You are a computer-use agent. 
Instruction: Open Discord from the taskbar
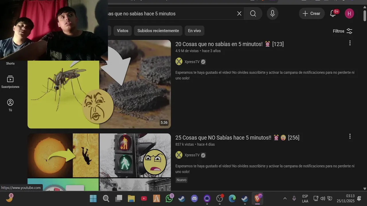194,198
